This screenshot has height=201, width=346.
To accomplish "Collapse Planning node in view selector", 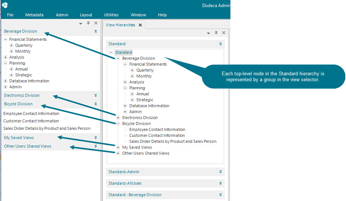I will coord(5,63).
